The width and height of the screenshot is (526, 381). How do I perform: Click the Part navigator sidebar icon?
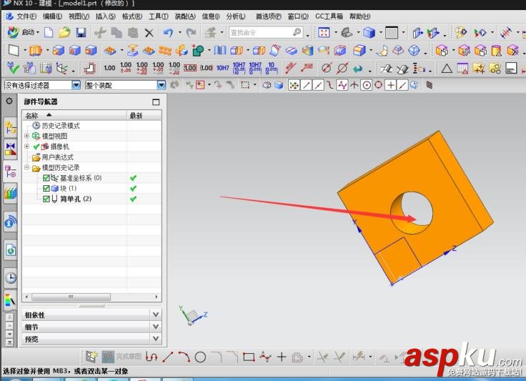(x=11, y=171)
